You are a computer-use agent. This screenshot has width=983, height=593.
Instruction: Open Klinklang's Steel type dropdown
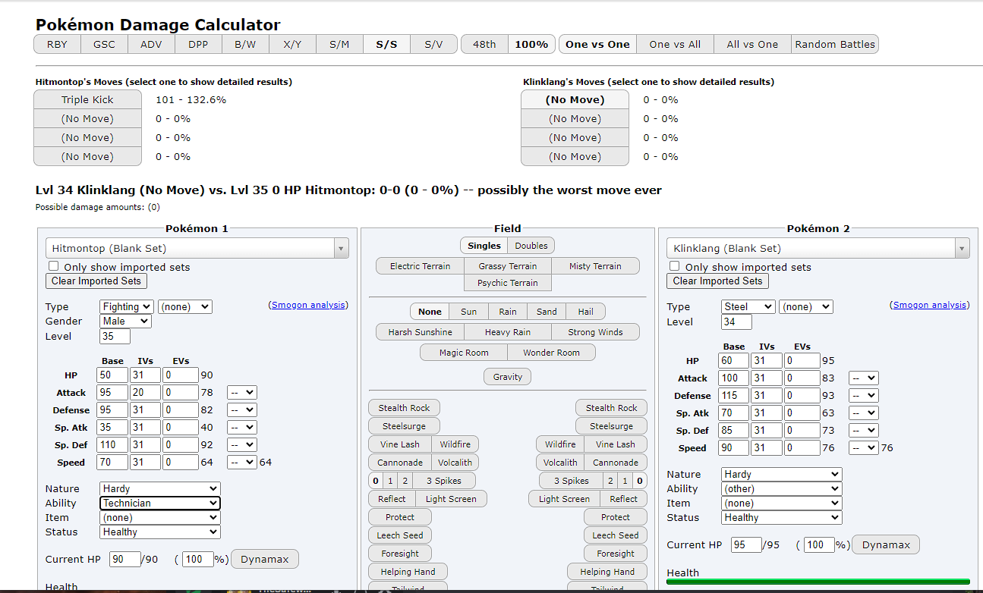click(748, 306)
